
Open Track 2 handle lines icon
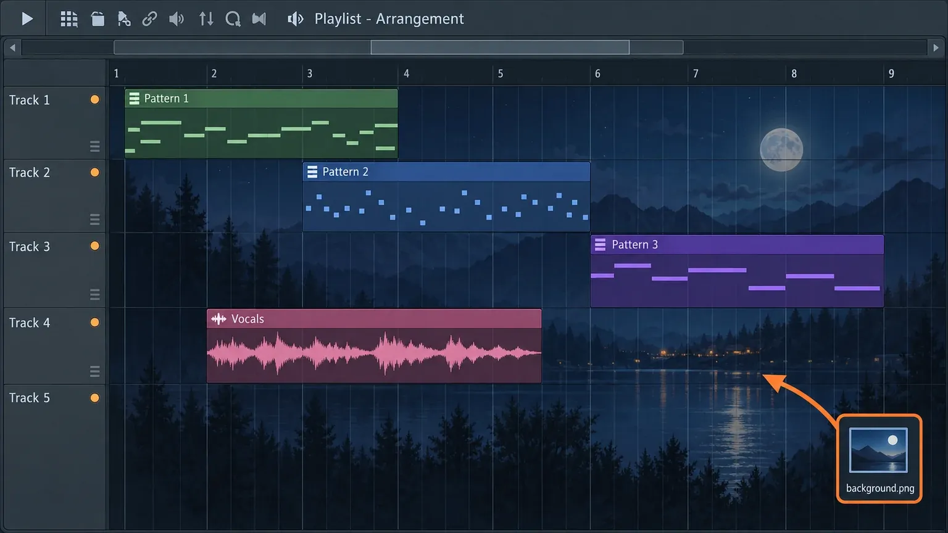(x=94, y=219)
